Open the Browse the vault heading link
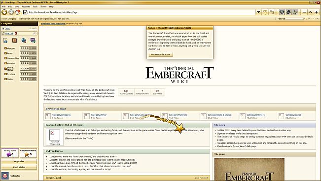 tap(56, 109)
